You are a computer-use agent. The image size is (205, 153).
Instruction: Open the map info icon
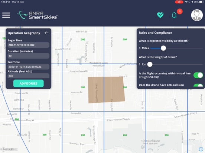201,149
